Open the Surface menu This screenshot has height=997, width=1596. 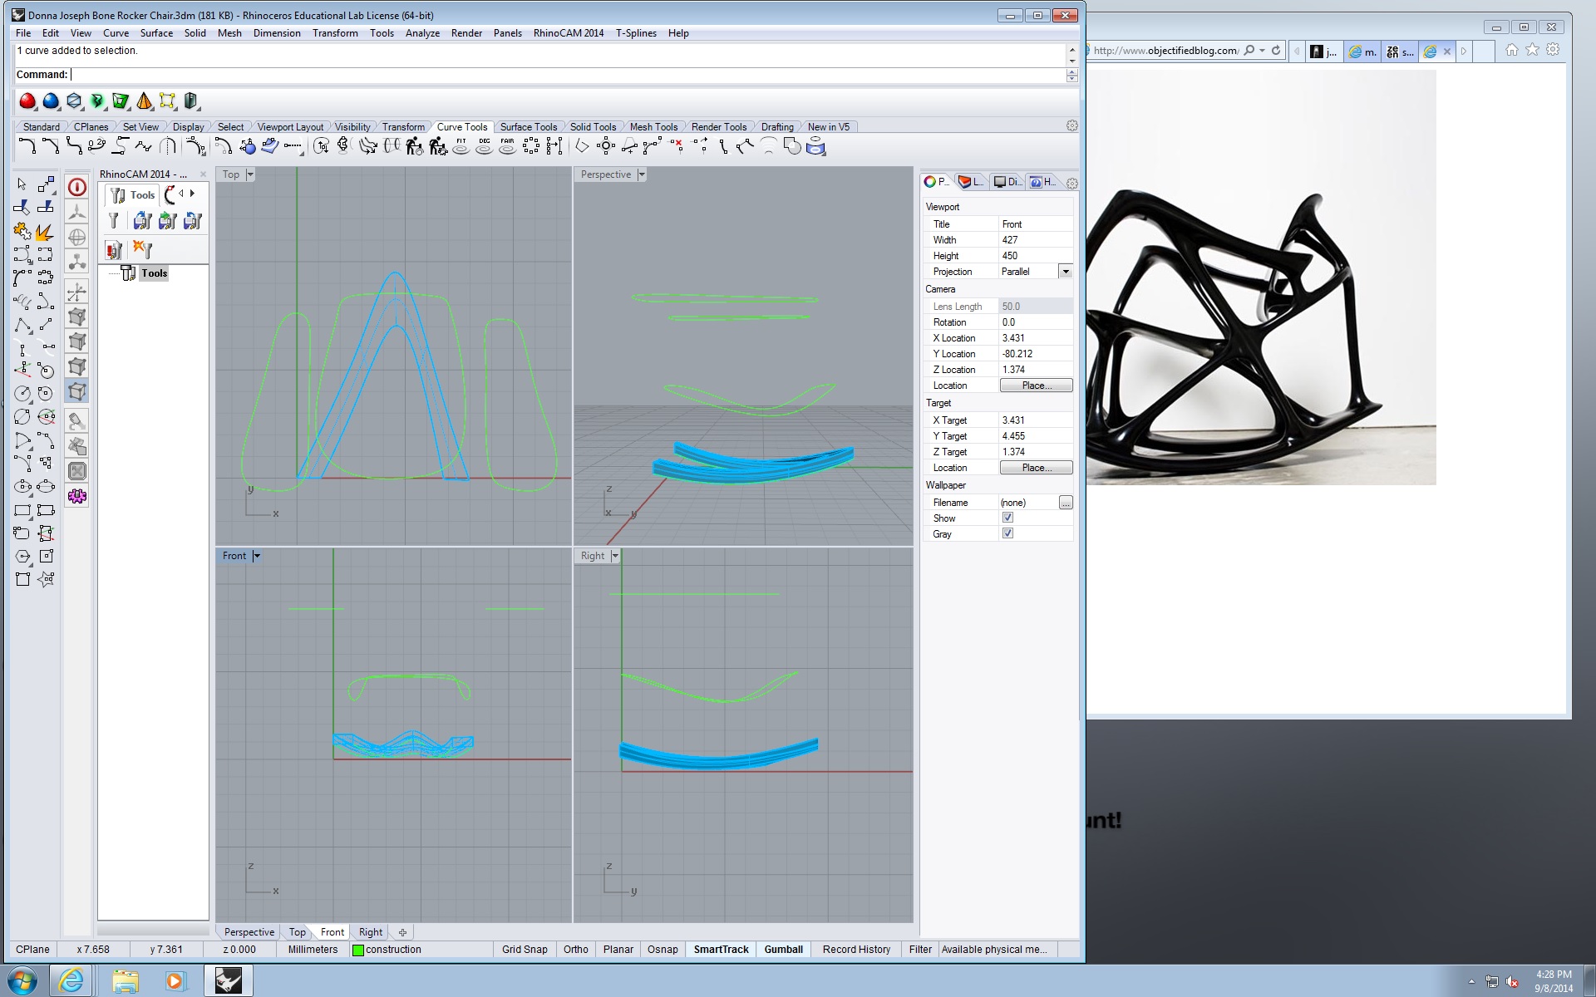click(x=156, y=33)
